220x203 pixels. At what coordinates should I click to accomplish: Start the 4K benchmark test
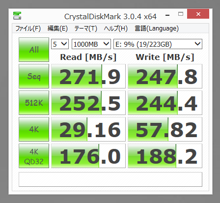[34, 129]
